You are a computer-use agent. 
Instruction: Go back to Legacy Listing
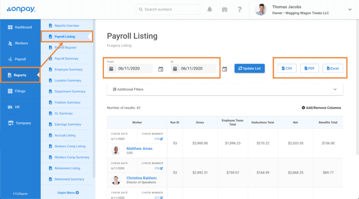coord(119,45)
